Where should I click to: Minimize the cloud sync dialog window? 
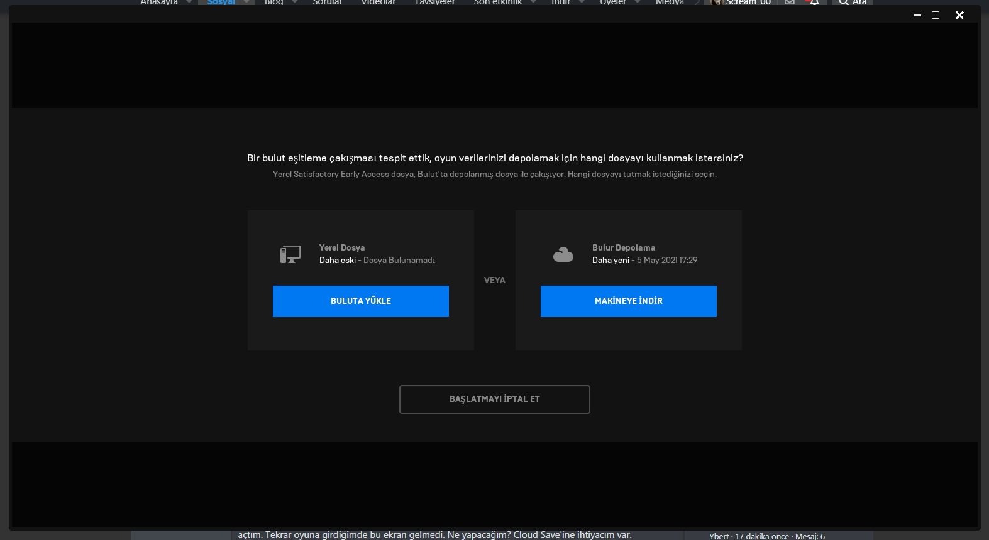917,15
